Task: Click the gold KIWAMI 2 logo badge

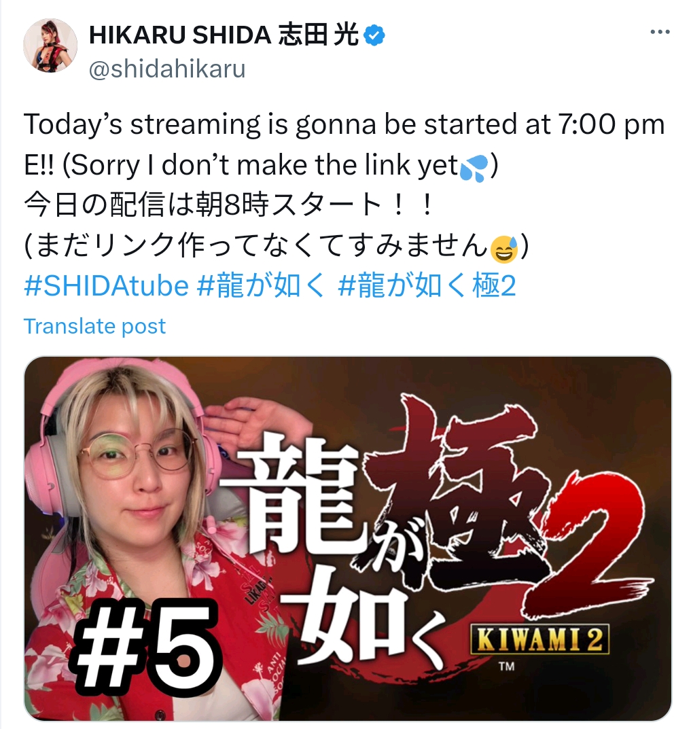Action: point(539,640)
